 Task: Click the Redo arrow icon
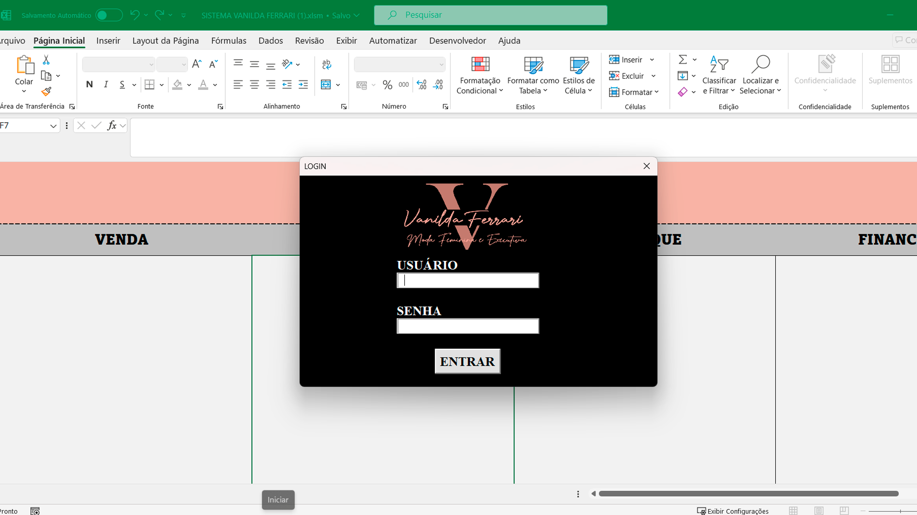coord(159,15)
